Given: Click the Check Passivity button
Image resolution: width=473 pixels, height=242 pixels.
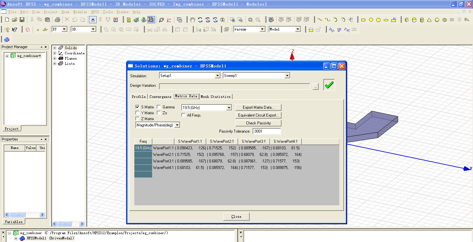Looking at the screenshot, I should (259, 123).
